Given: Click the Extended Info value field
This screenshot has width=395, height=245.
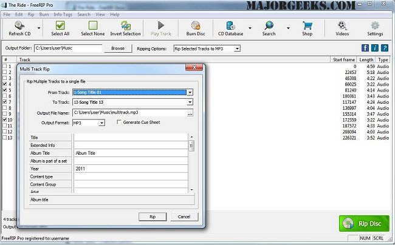Looking at the screenshot, I should (131, 145).
